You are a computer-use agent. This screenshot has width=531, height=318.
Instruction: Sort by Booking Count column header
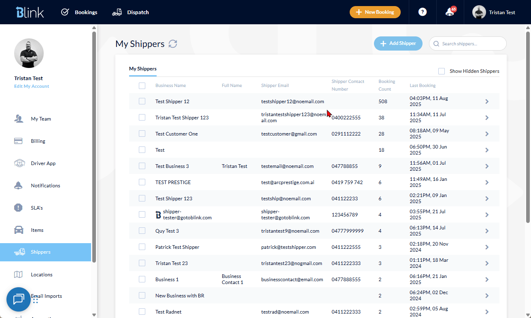click(387, 85)
